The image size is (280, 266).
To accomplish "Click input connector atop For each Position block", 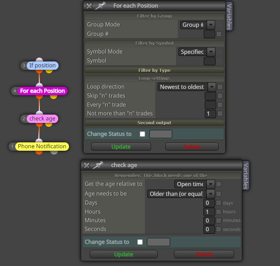I will [x=39, y=85].
